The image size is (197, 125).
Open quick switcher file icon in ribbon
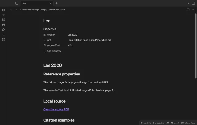pos(3,10)
